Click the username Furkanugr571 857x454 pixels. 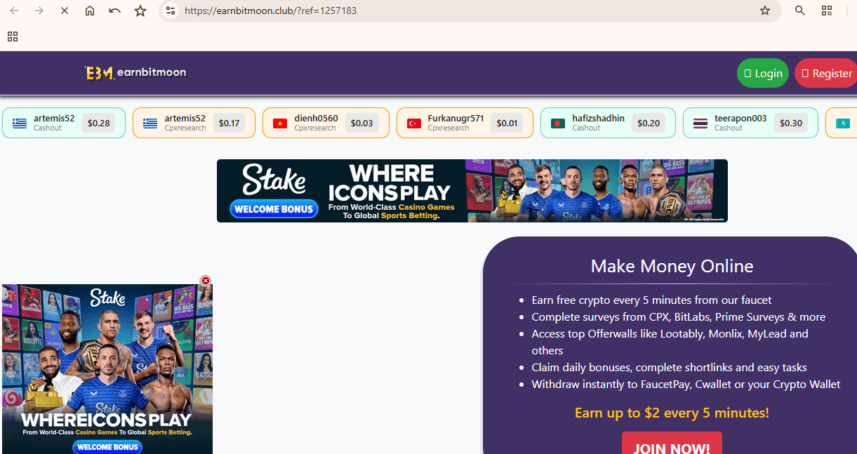click(x=456, y=119)
